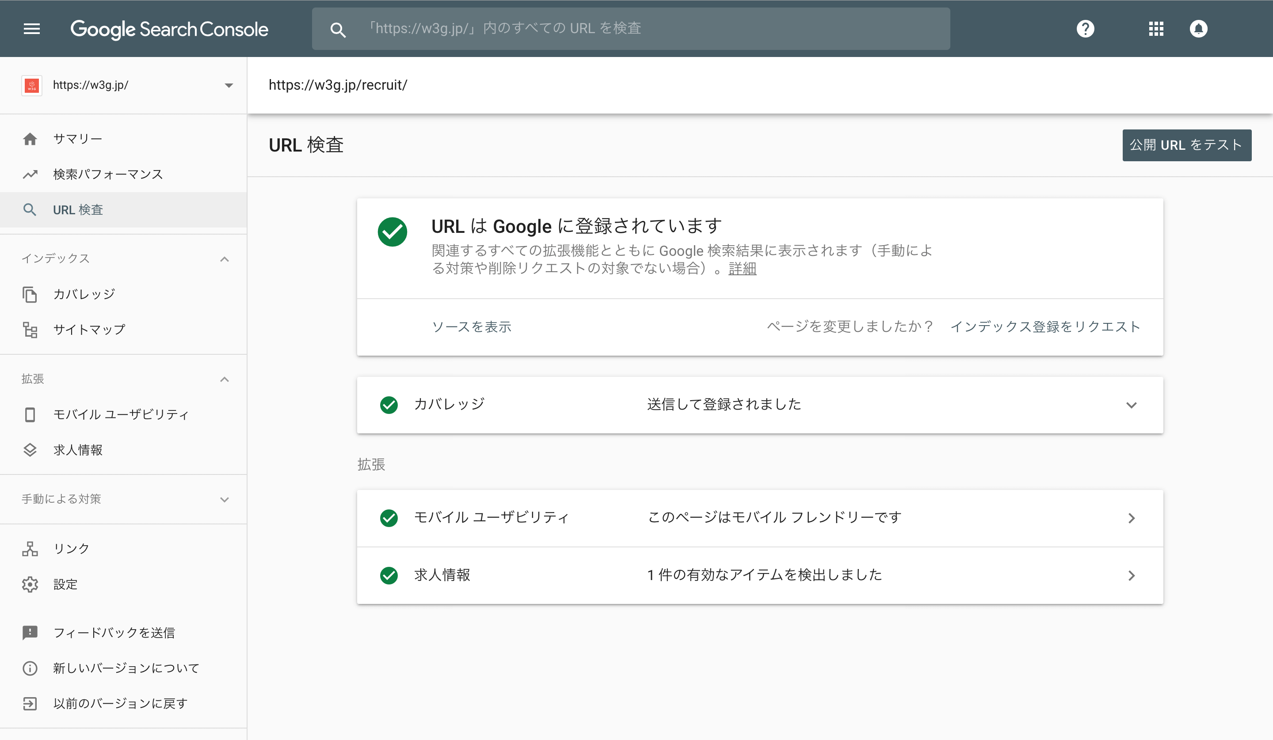Image resolution: width=1273 pixels, height=740 pixels.
Task: Click the gear icon beside 設定
Action: point(30,584)
